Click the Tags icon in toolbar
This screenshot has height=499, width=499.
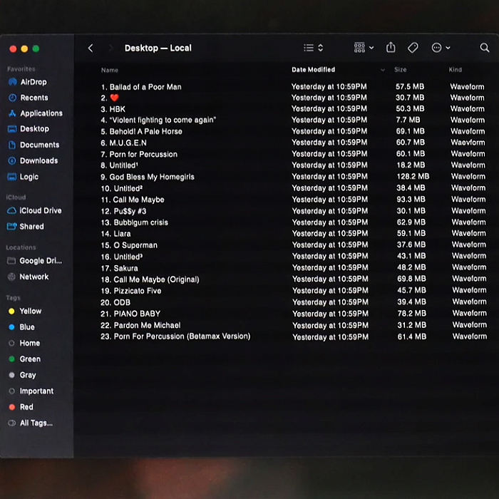pos(413,48)
